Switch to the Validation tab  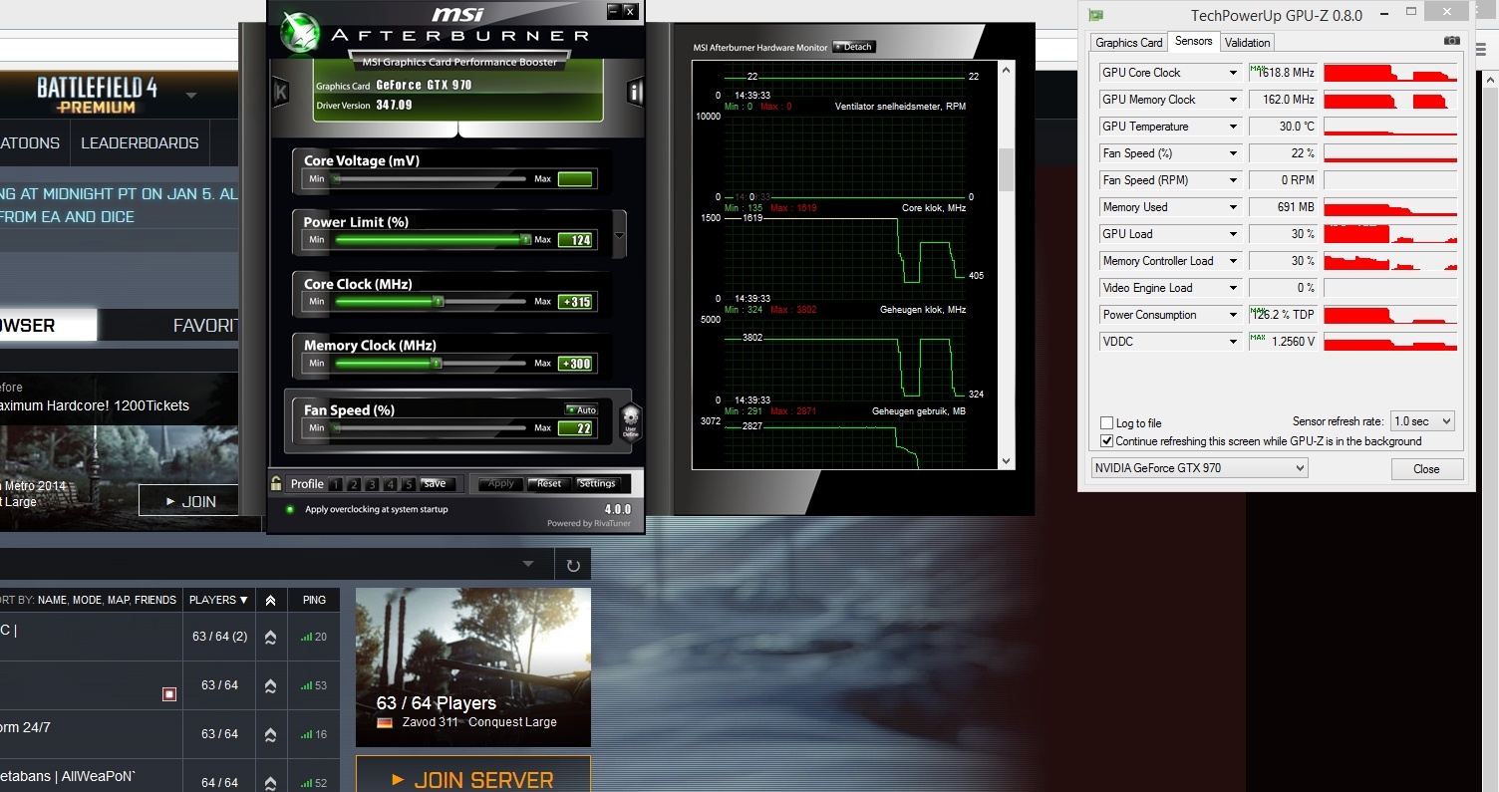[x=1248, y=42]
